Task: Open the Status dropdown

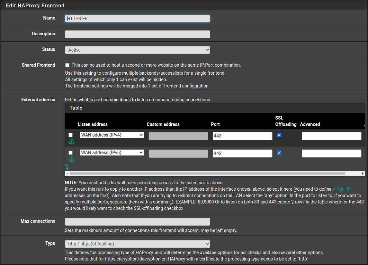Action: click(137, 50)
